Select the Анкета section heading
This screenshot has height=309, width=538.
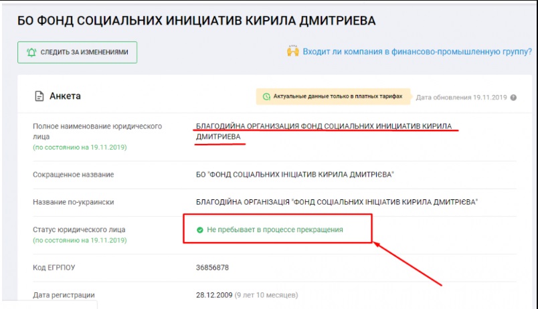65,96
